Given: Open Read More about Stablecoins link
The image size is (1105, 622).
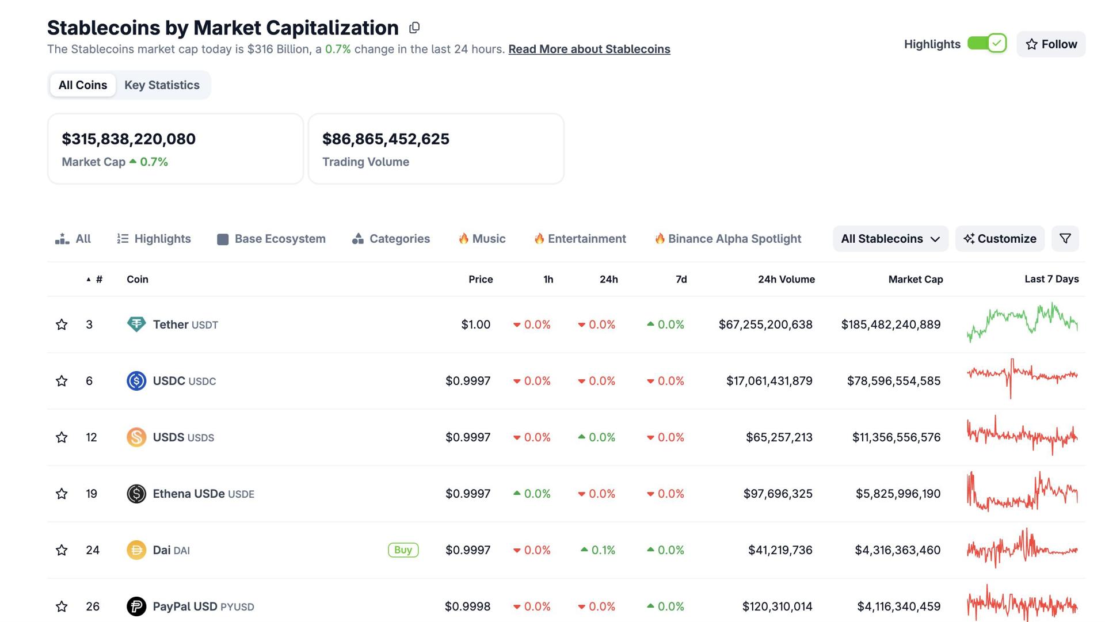Looking at the screenshot, I should 589,49.
